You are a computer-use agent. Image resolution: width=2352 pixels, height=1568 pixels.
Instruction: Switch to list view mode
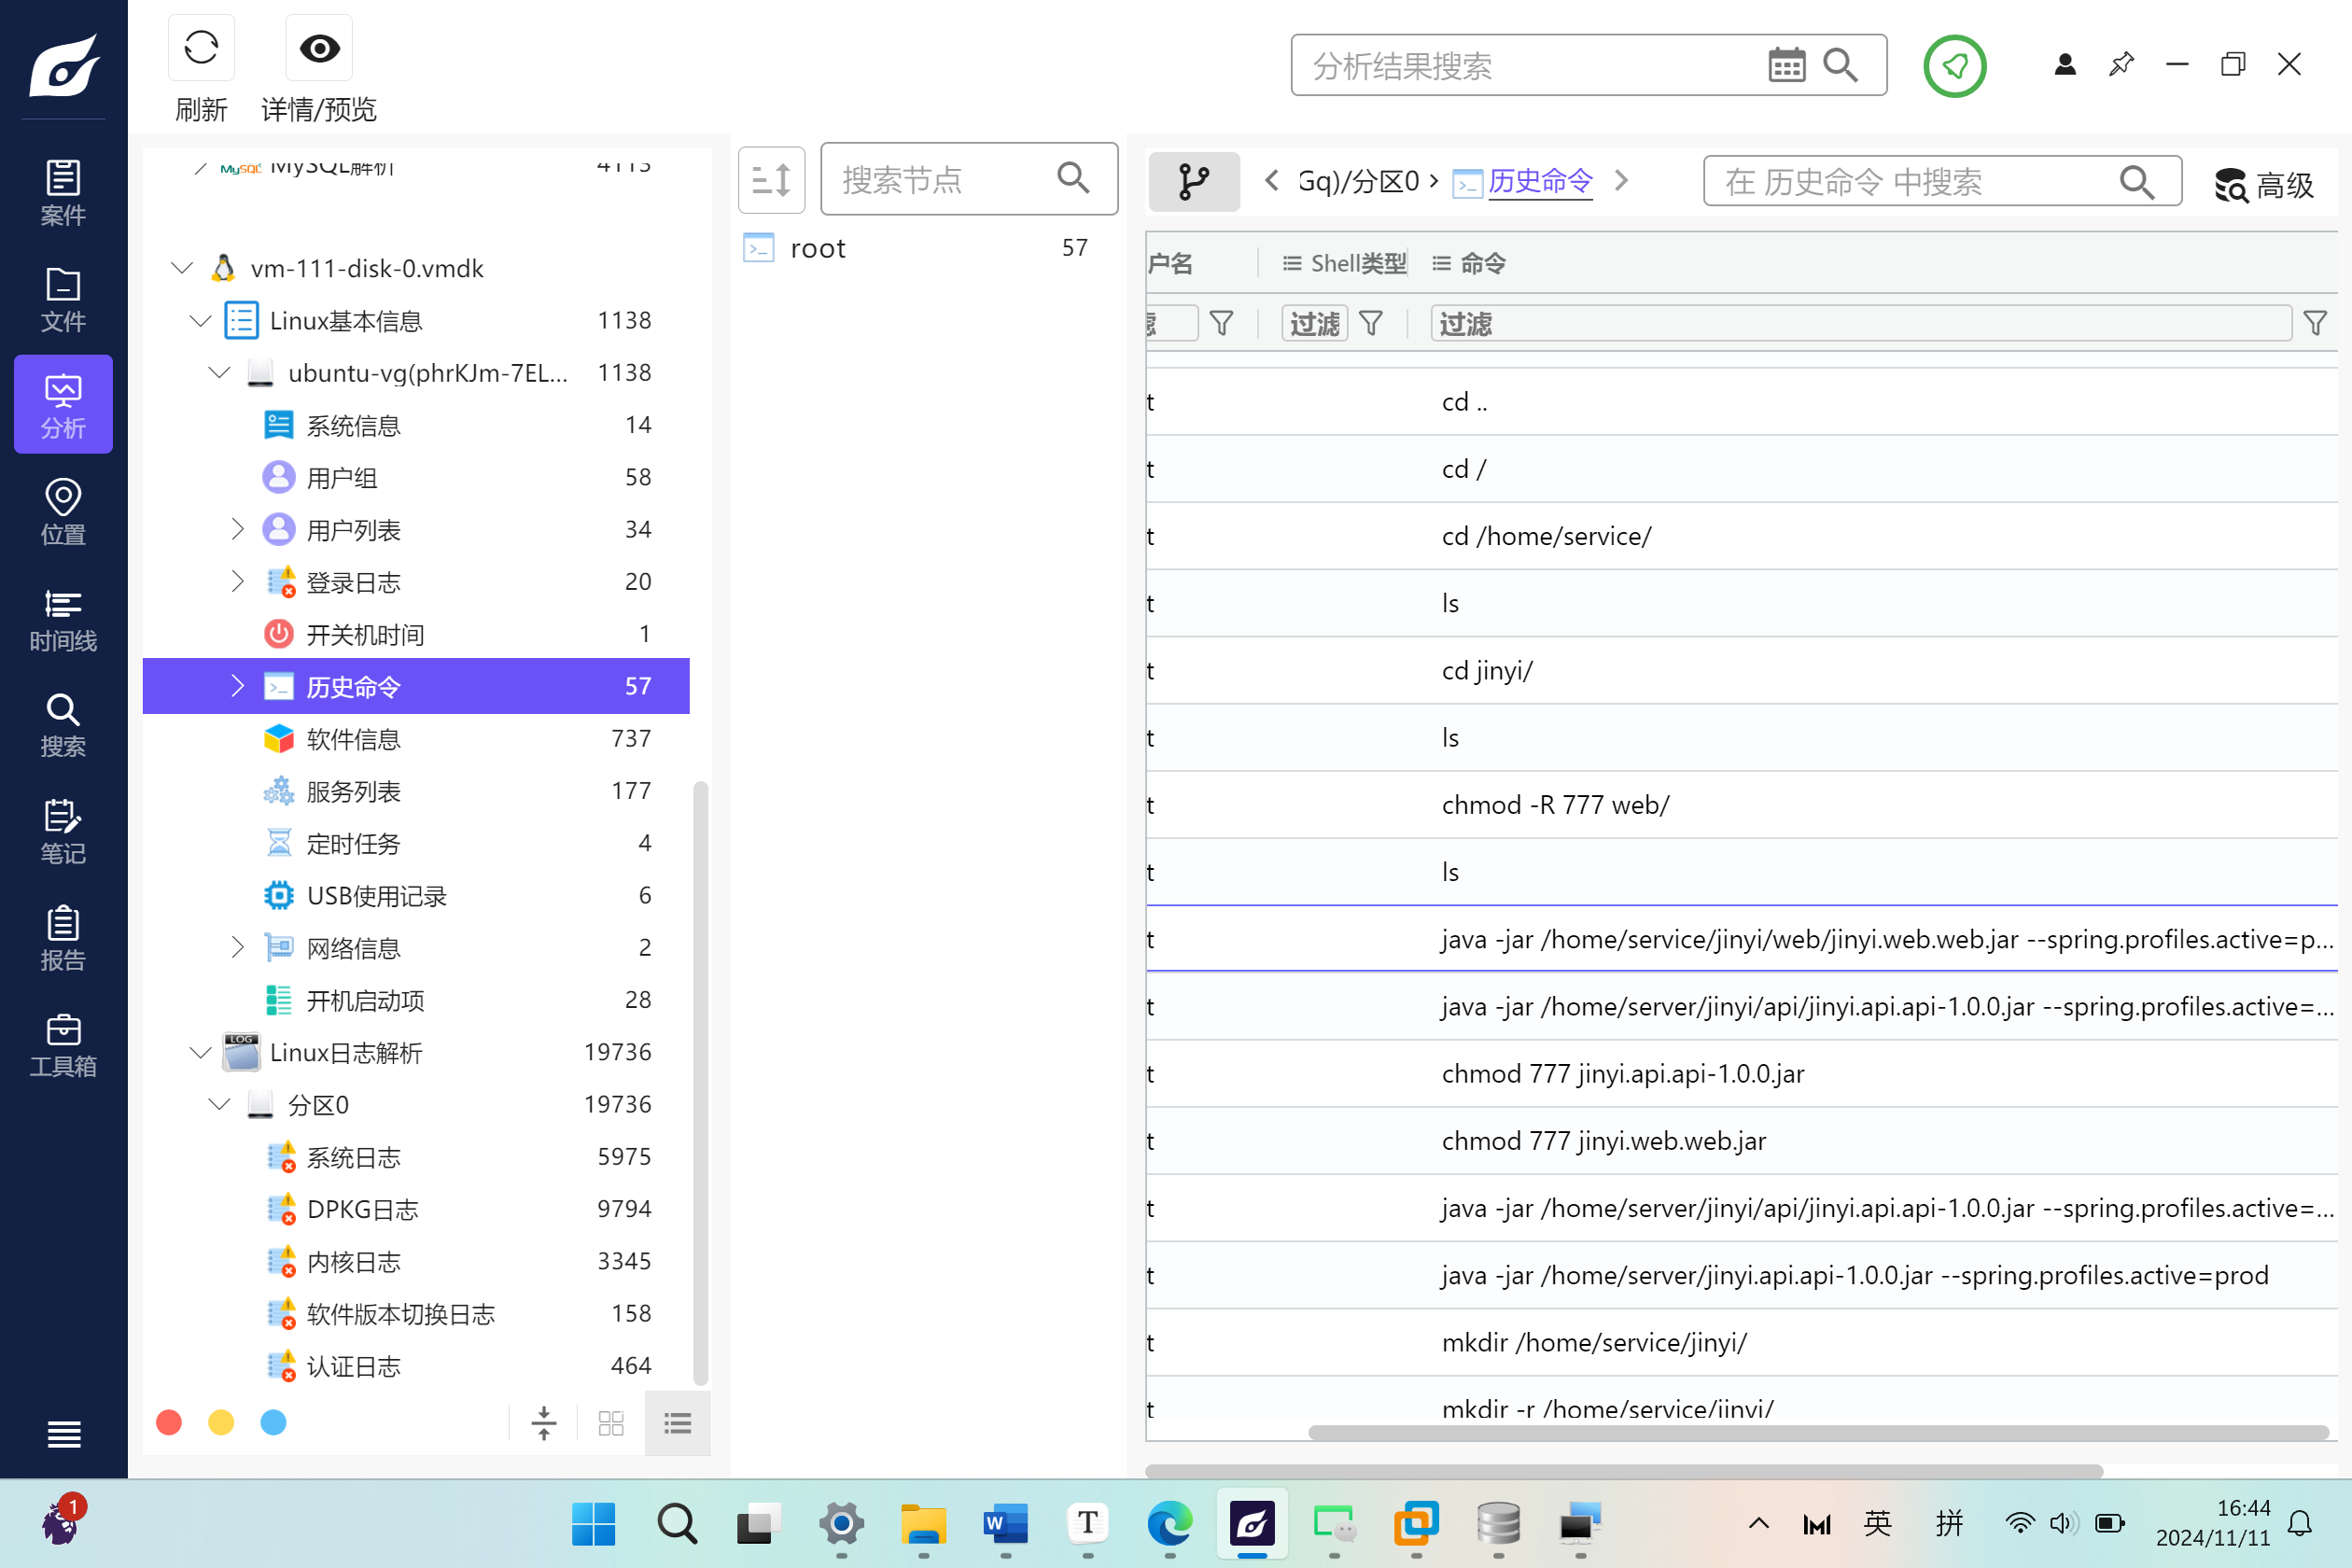tap(678, 1422)
